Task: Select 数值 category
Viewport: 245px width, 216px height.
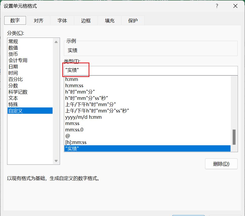Action: tap(30, 48)
